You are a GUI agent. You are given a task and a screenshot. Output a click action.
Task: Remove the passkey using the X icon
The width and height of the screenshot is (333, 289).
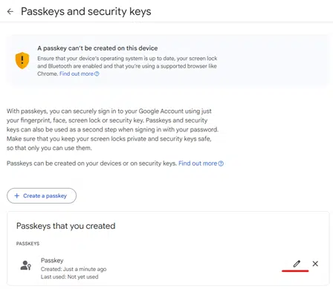(315, 264)
